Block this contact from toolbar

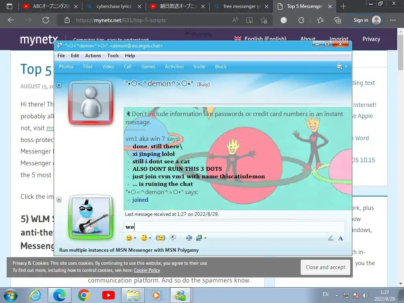click(x=221, y=67)
